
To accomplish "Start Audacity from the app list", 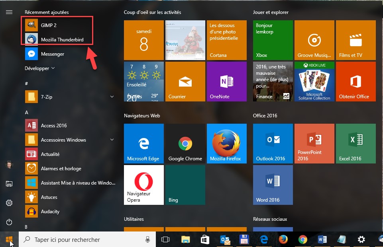I will pyautogui.click(x=50, y=211).
